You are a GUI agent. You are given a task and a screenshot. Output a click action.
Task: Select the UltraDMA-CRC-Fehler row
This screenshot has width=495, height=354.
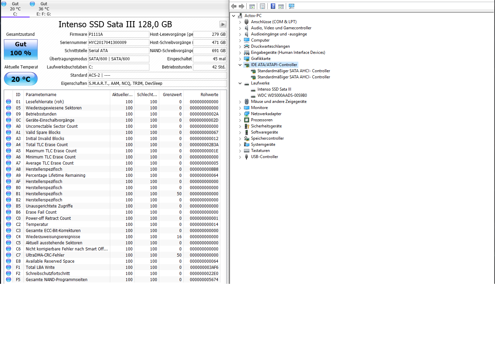coord(113,255)
